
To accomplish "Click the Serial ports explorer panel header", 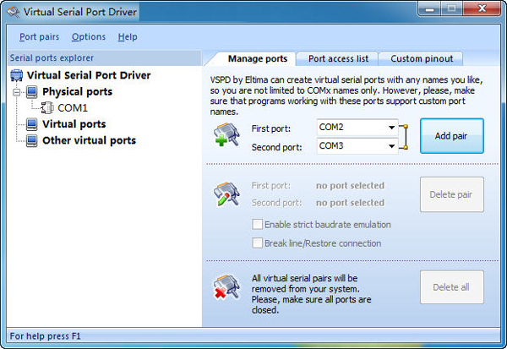I will 104,58.
